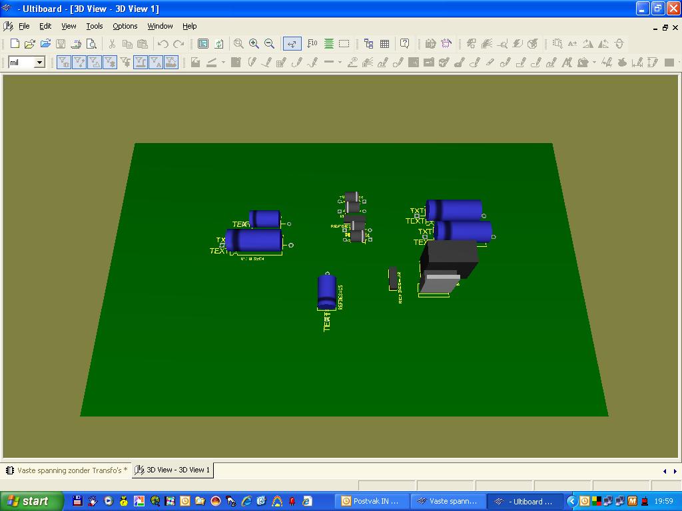Click the Zoom In magnifier icon
The height and width of the screenshot is (511, 682).
click(x=254, y=44)
